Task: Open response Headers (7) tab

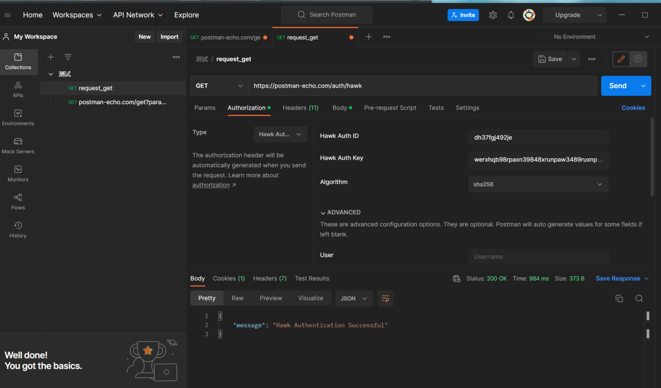Action: (x=270, y=278)
